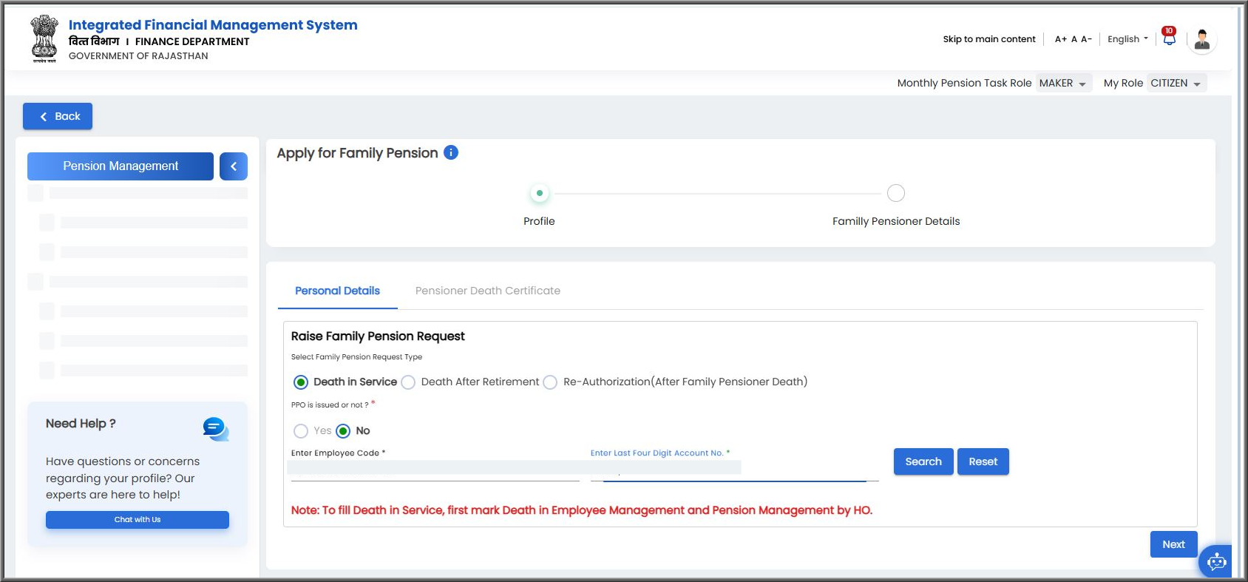Click the chat bubble icon in Need Help
The height and width of the screenshot is (582, 1248).
216,429
